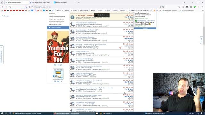Click the star rating of the 185 руб task
Image resolution: width=205 pixels, height=115 pixels.
coord(128,82)
